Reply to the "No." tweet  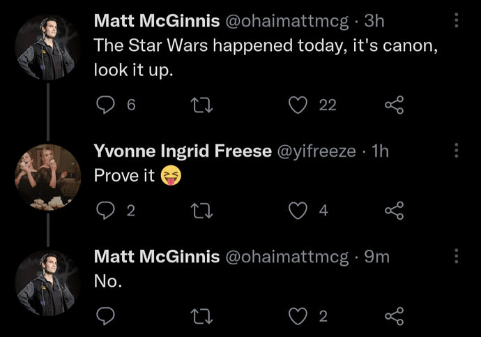point(105,316)
